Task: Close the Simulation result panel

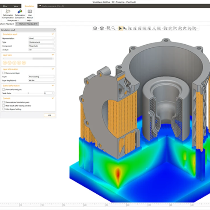Action: tap(54, 30)
